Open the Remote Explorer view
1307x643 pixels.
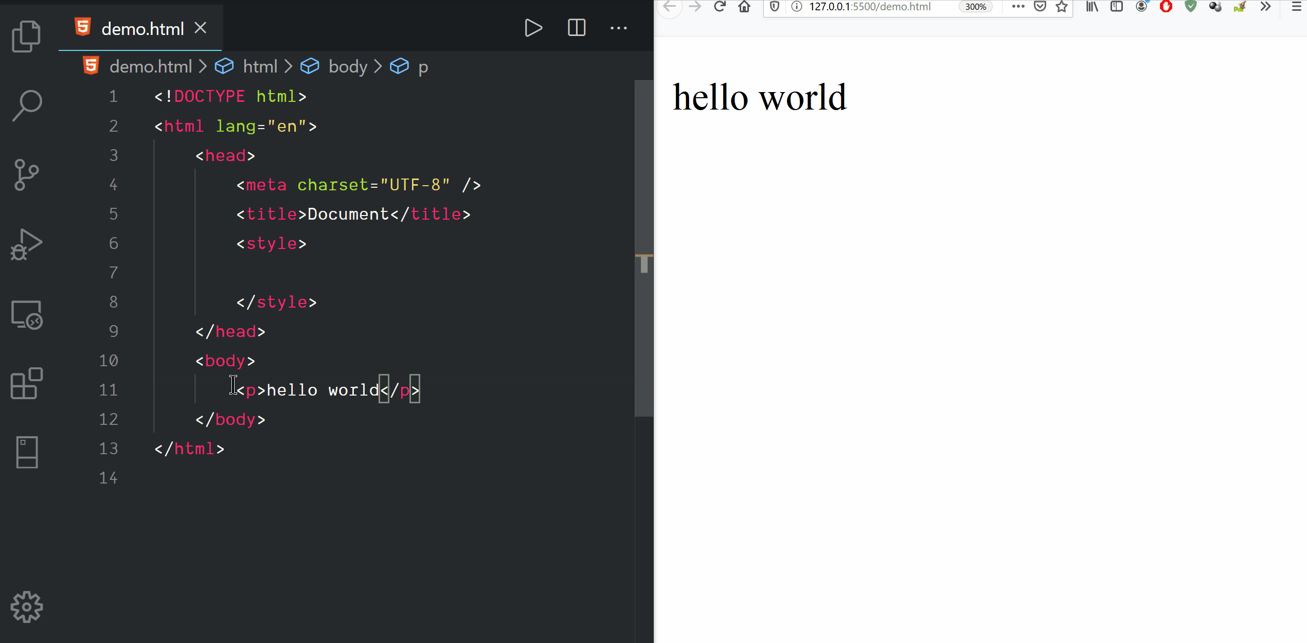pyautogui.click(x=26, y=314)
